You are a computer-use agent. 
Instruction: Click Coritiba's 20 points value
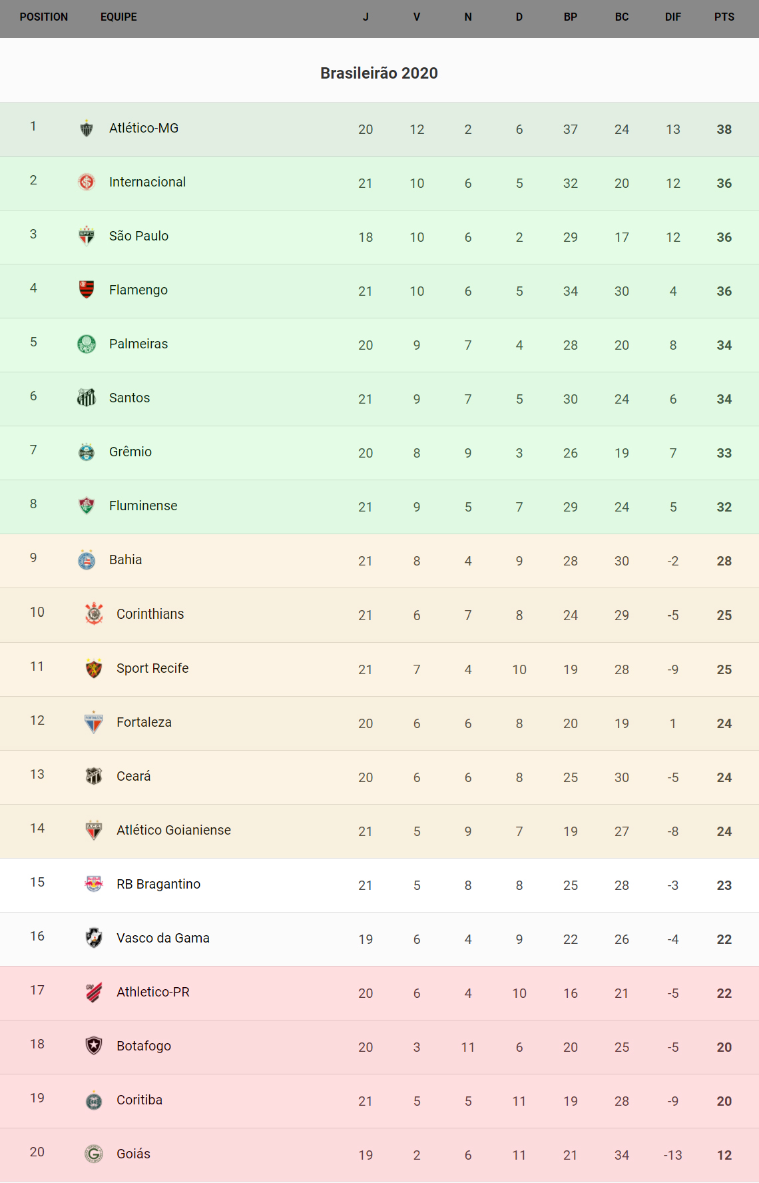[x=724, y=1101]
